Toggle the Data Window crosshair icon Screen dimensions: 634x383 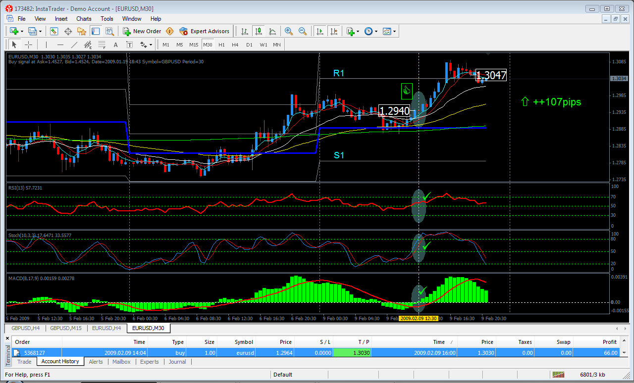click(x=68, y=31)
